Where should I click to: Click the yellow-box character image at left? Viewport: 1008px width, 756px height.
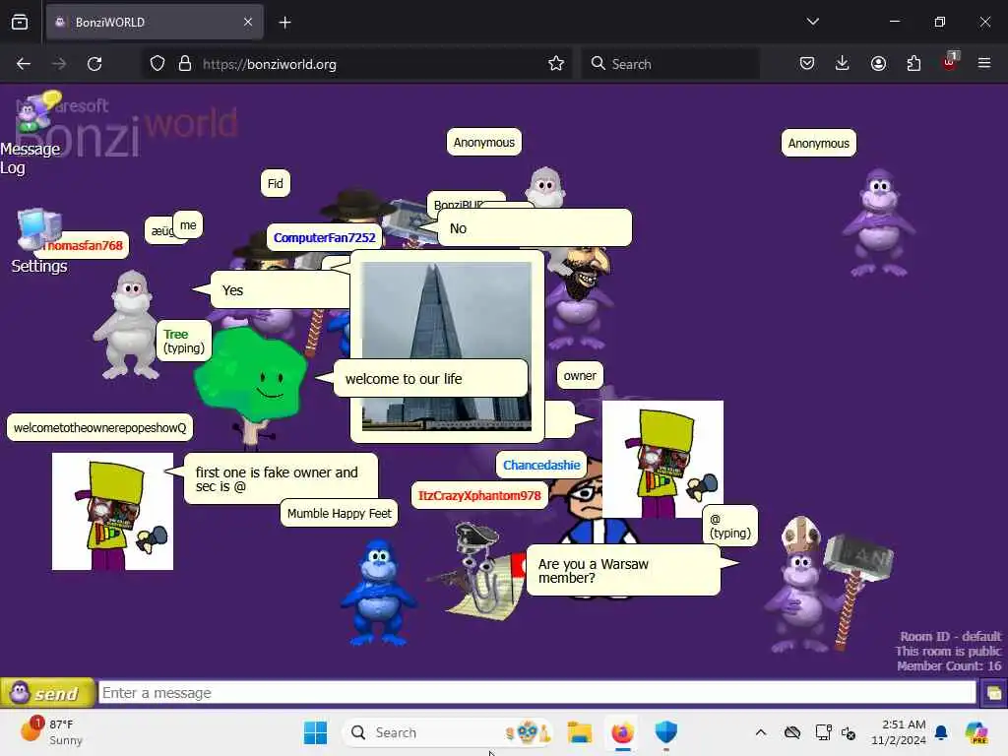(112, 511)
